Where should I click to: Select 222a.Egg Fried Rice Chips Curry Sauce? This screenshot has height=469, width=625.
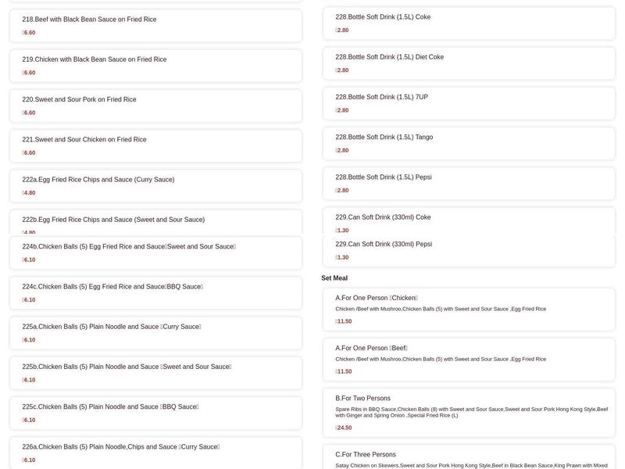[x=155, y=185]
